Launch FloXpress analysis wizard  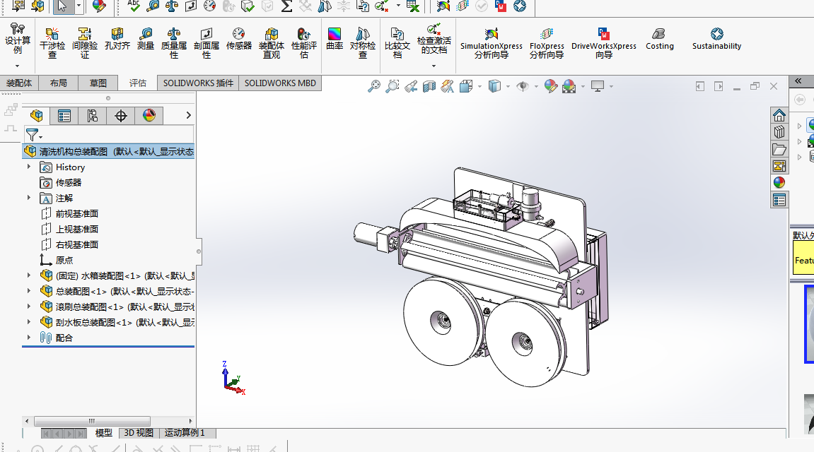pyautogui.click(x=547, y=43)
